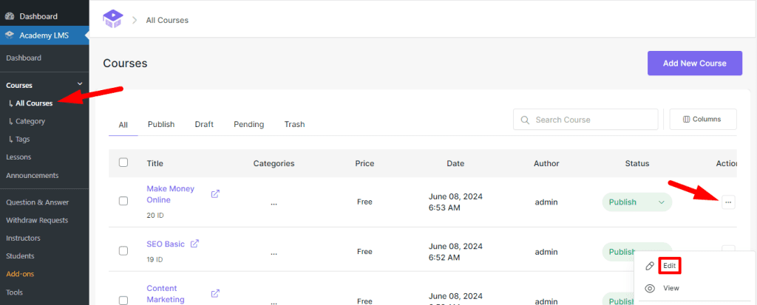Screen dimensions: 757x305
Task: Click the three-dot actions button for Make Money Online
Action: pyautogui.click(x=728, y=202)
